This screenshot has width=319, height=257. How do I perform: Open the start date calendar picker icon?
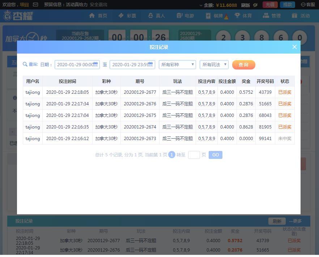pyautogui.click(x=95, y=64)
